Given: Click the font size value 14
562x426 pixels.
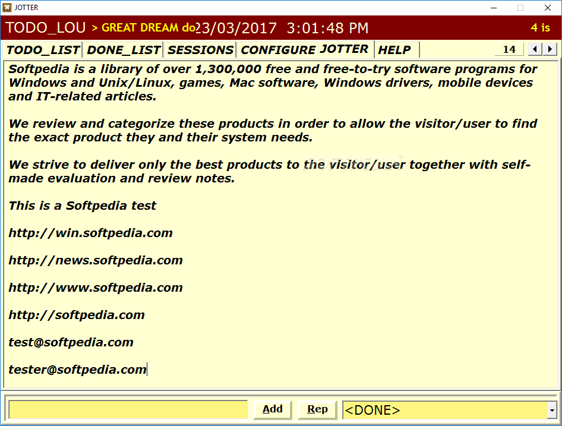Looking at the screenshot, I should (x=509, y=49).
